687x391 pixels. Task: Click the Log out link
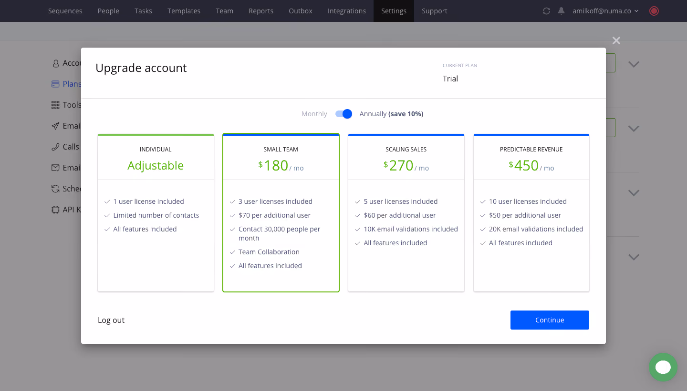coord(111,320)
